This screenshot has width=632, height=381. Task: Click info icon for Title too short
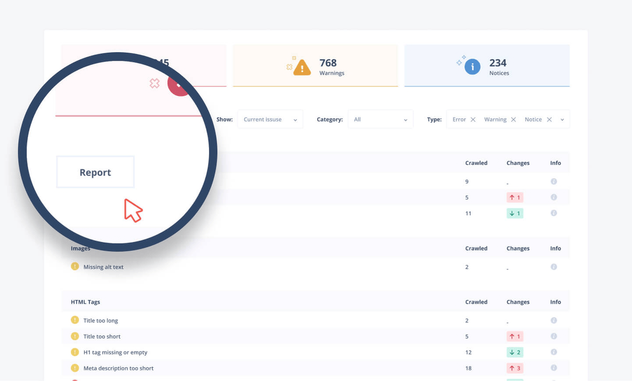(554, 336)
